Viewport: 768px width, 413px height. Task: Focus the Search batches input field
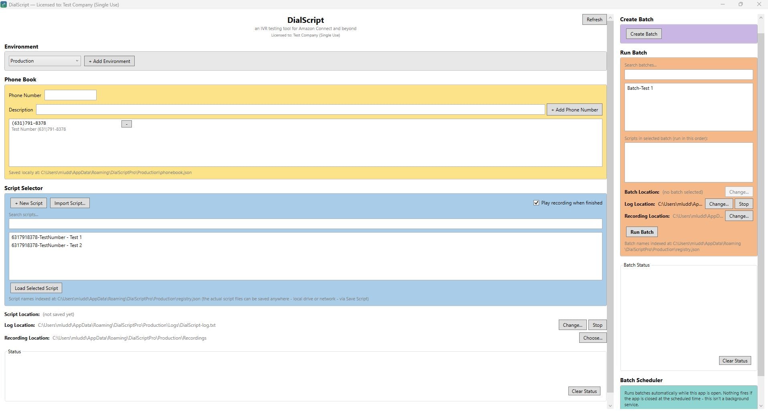click(x=688, y=75)
